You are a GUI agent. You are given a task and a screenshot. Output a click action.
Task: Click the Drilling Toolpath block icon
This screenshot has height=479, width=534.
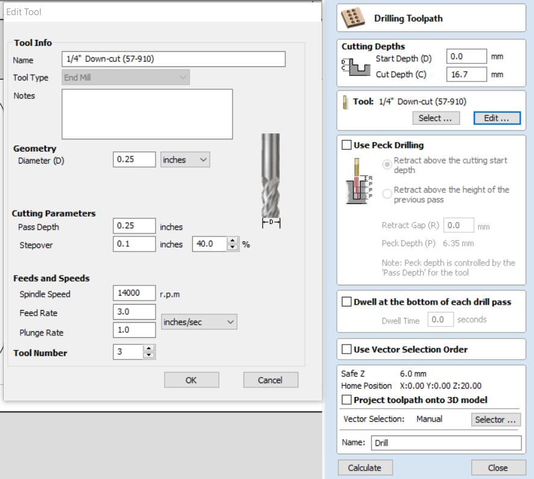pos(353,18)
